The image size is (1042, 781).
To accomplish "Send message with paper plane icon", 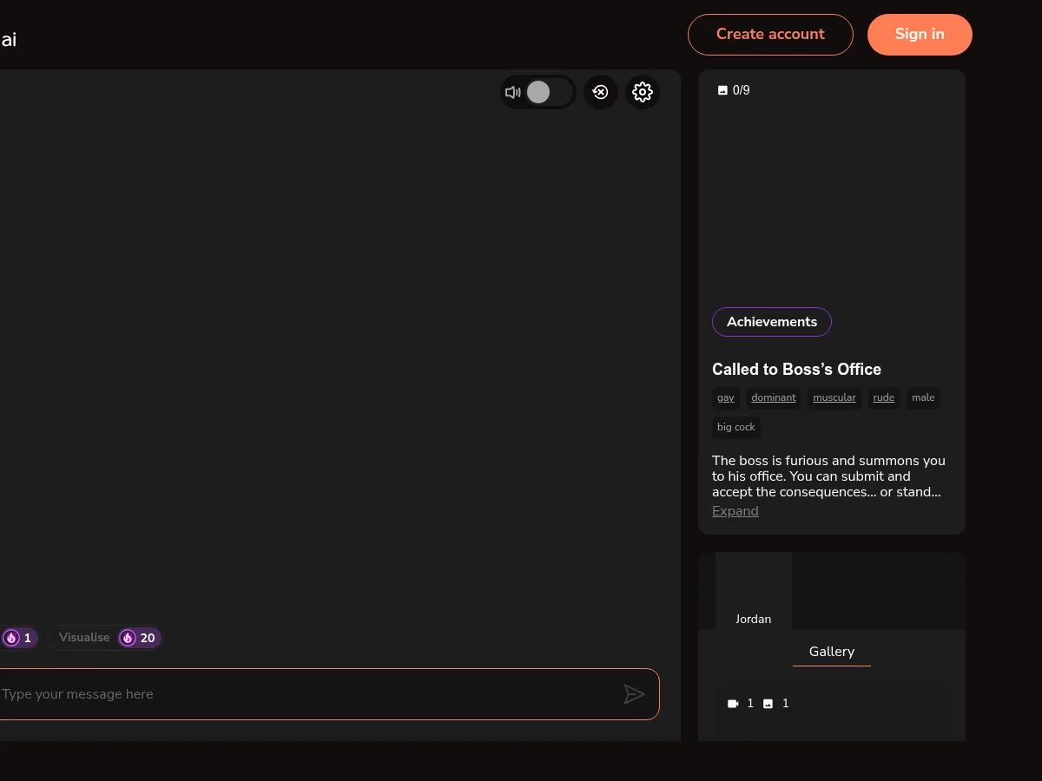I will [634, 694].
